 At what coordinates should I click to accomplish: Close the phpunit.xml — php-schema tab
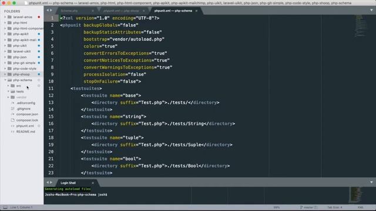tap(196, 11)
